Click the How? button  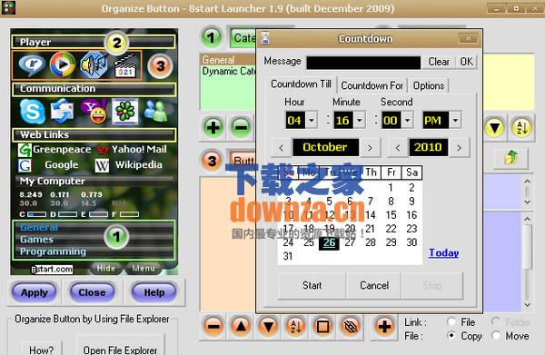pyautogui.click(x=42, y=348)
